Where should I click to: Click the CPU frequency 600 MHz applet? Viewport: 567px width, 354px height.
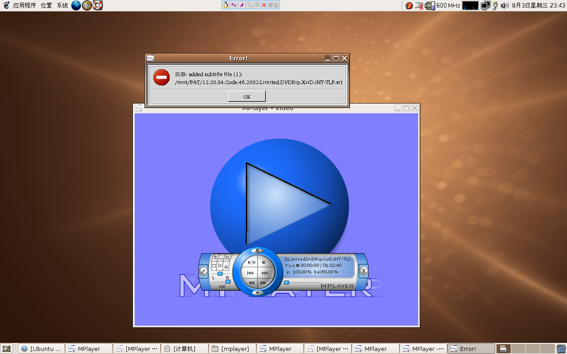tap(443, 5)
